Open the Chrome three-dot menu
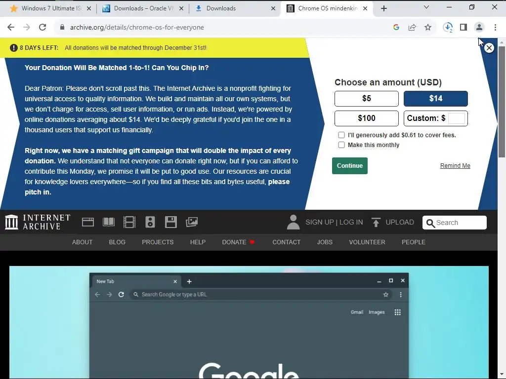Screen dimensions: 506x379 pos(495,28)
